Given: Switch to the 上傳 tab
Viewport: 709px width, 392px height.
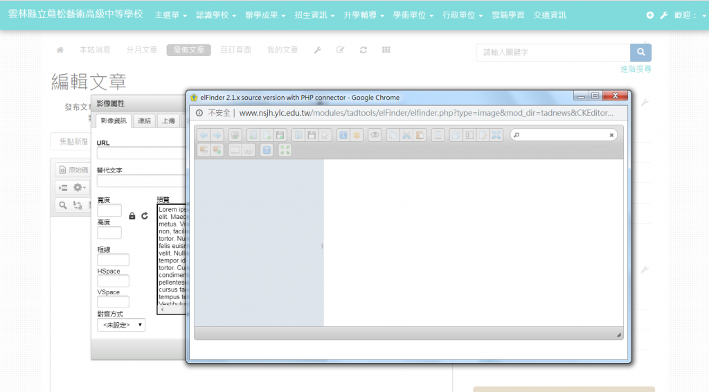Looking at the screenshot, I should (x=168, y=121).
